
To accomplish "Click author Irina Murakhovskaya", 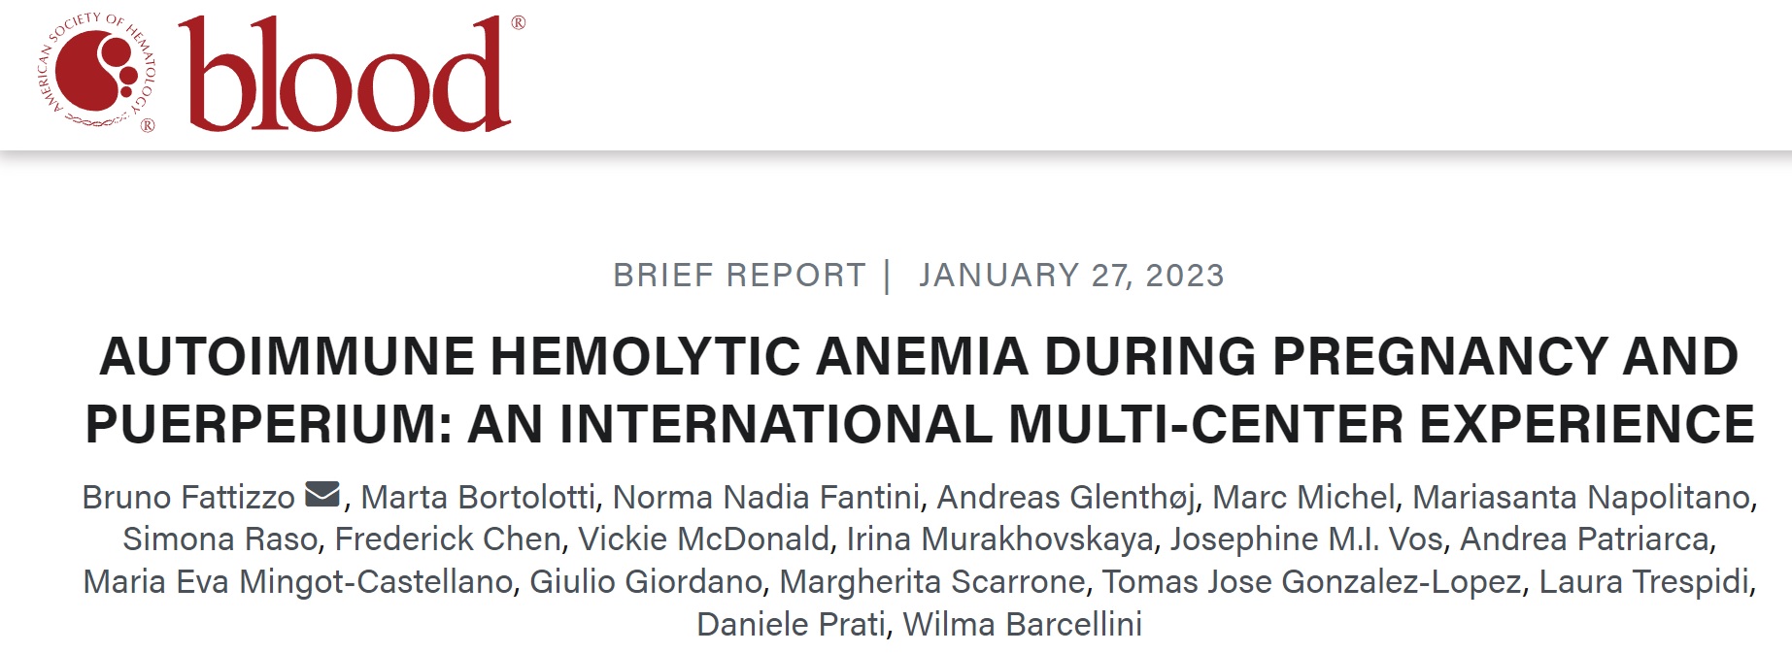I will point(999,539).
